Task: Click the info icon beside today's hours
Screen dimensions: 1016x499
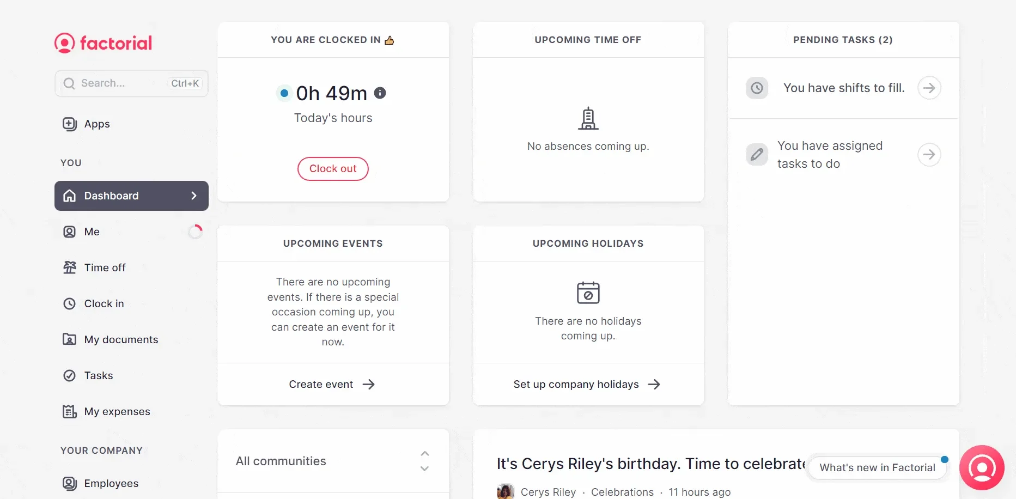Action: 380,93
